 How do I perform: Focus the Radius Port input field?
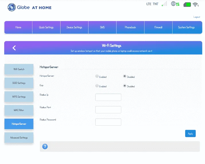click(x=108, y=110)
